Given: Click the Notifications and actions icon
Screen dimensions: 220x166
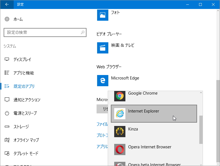Looking at the screenshot, I should (7, 100).
